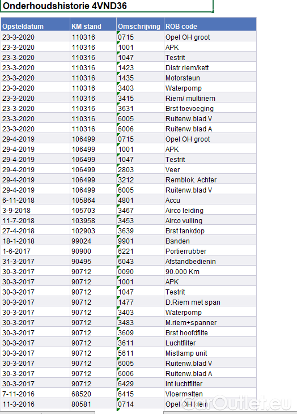Select the Portierrubber cell
Viewport: 297px width, 414px height.
pos(210,251)
